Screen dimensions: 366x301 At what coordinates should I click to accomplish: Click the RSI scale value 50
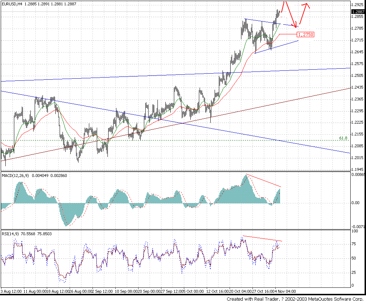coord(354,258)
